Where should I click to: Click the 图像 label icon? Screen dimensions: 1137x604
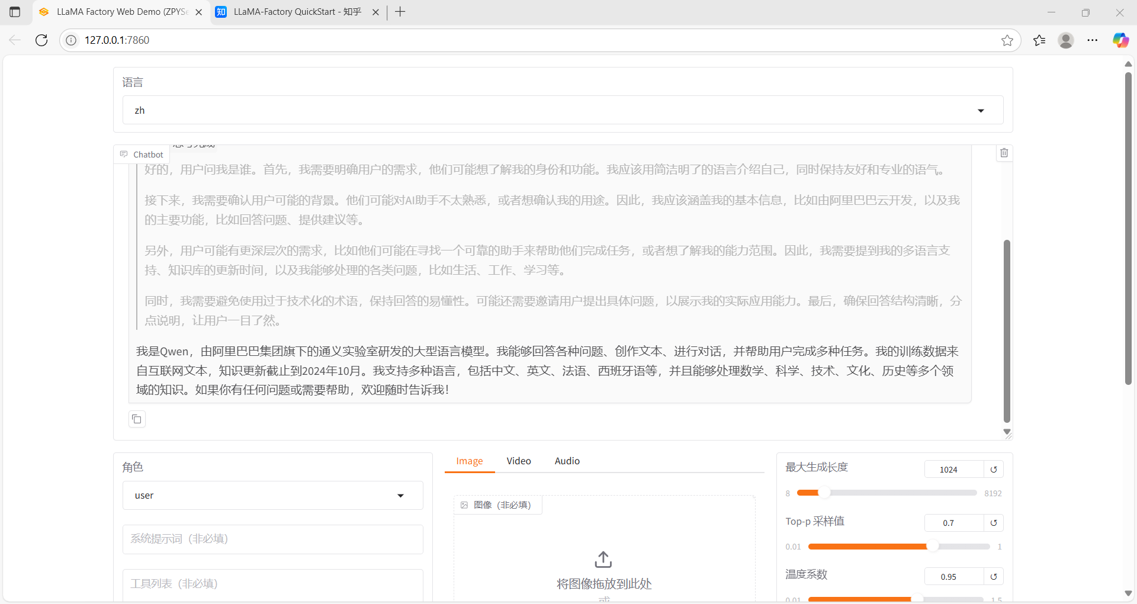click(464, 505)
